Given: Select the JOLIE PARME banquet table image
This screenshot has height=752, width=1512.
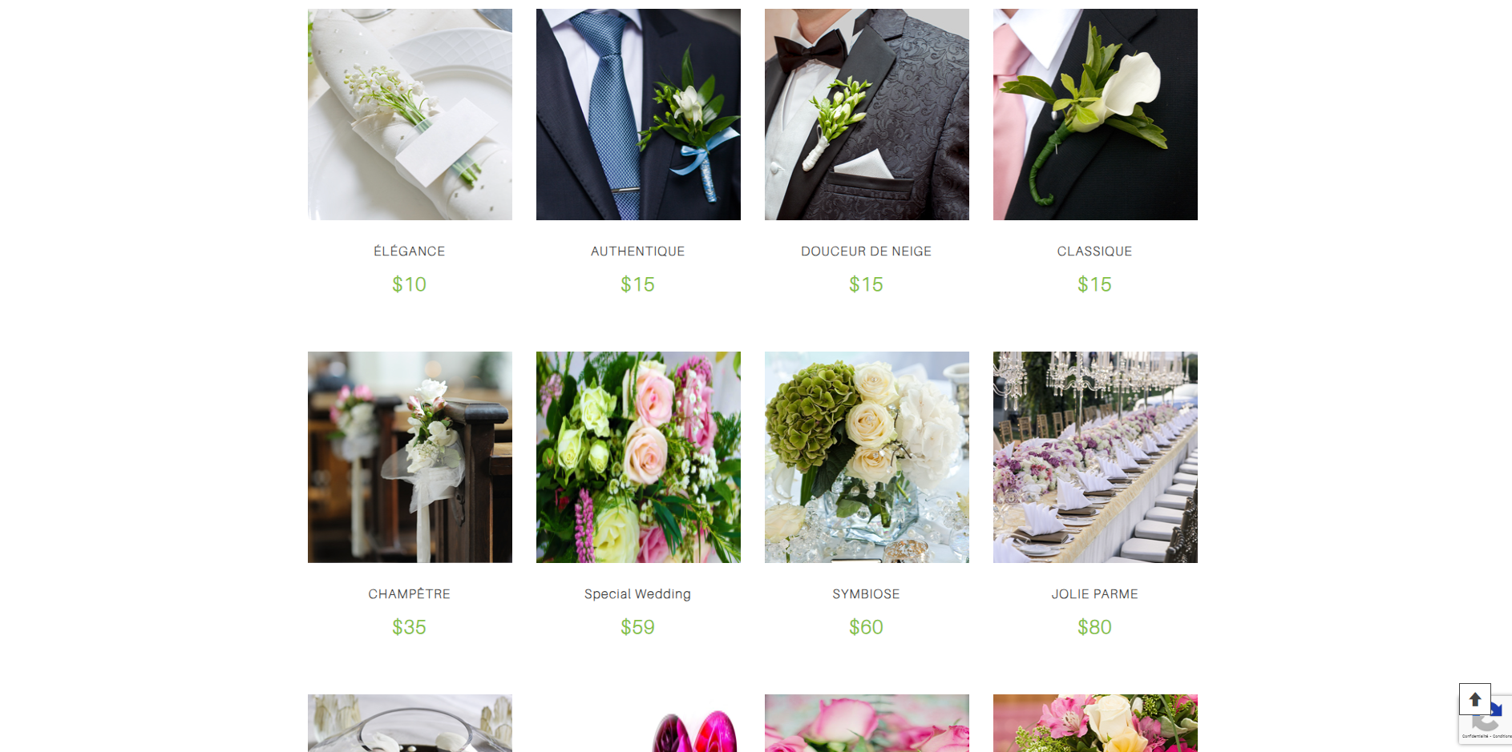Looking at the screenshot, I should tap(1095, 457).
